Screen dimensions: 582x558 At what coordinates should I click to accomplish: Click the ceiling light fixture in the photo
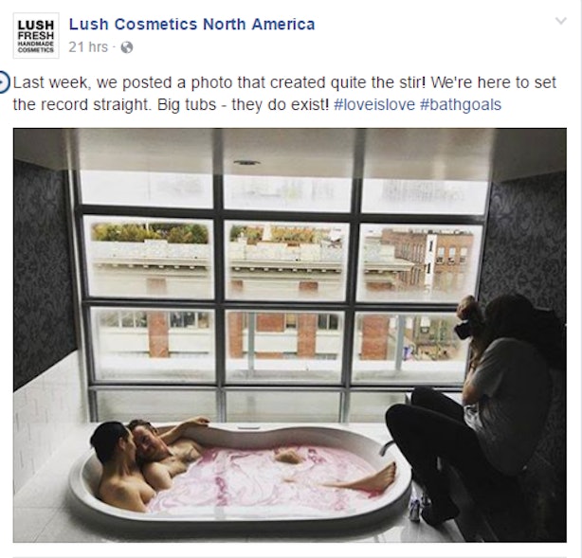pyautogui.click(x=246, y=163)
